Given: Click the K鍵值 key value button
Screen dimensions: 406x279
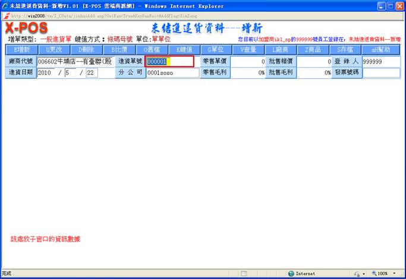Looking at the screenshot, I should [184, 49].
